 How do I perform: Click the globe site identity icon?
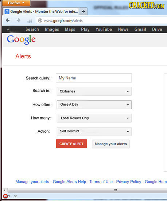tap(40, 20)
